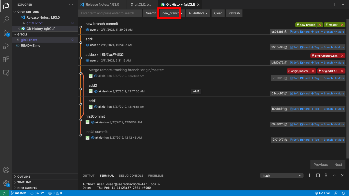Open README.md in the file explorer
Image resolution: width=349 pixels, height=196 pixels.
[30, 45]
